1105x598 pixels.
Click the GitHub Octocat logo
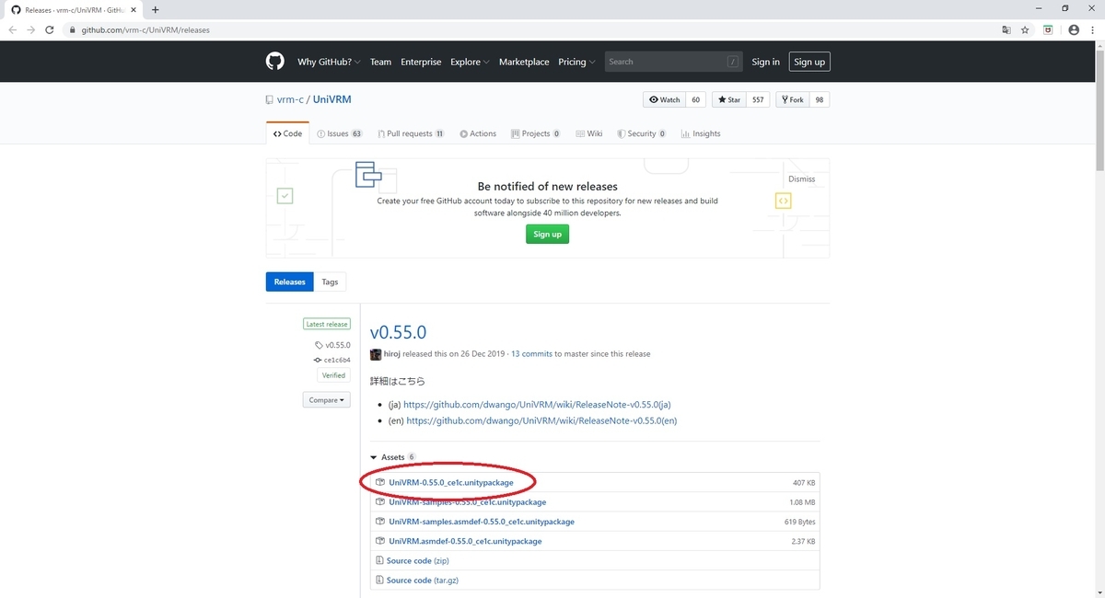coord(274,62)
